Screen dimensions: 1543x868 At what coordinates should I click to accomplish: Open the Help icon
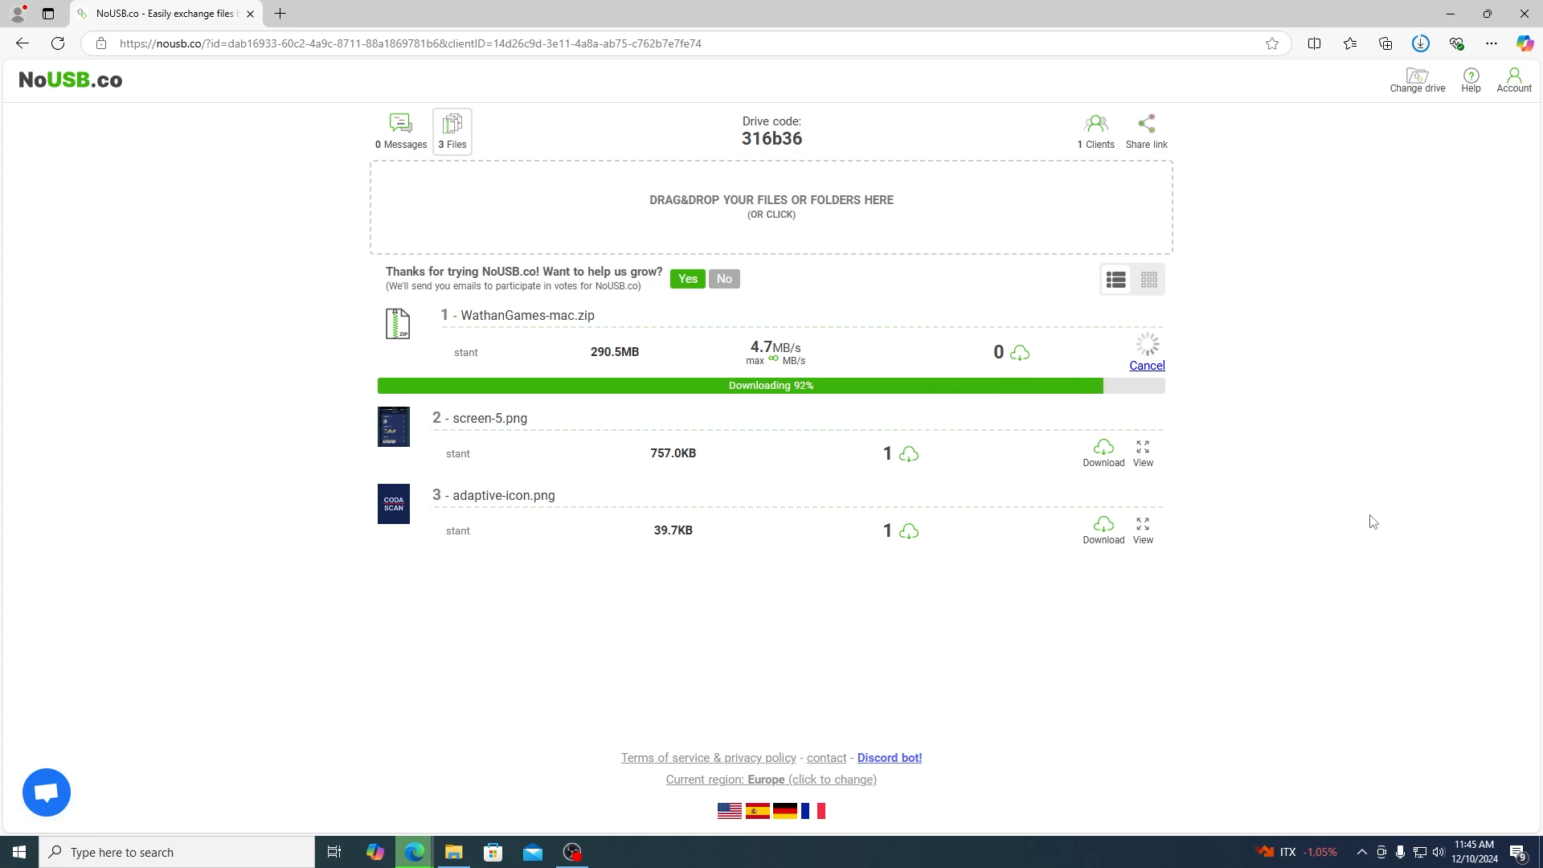coord(1471,80)
